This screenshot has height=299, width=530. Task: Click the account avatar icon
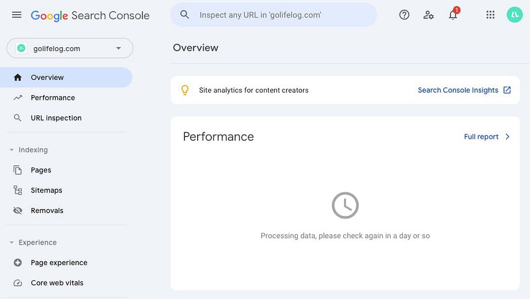[x=515, y=15]
